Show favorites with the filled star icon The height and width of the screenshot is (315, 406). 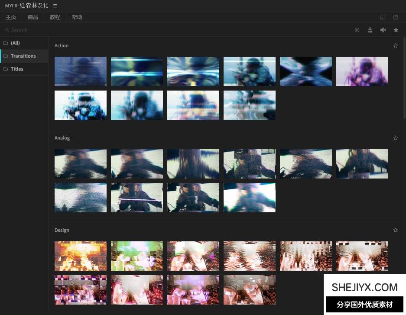(x=396, y=30)
